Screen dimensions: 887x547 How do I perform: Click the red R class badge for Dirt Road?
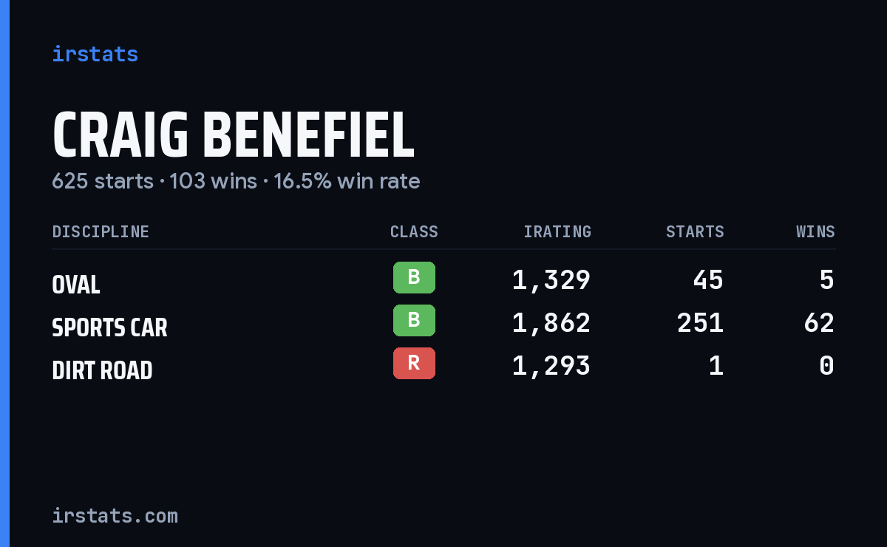414,363
